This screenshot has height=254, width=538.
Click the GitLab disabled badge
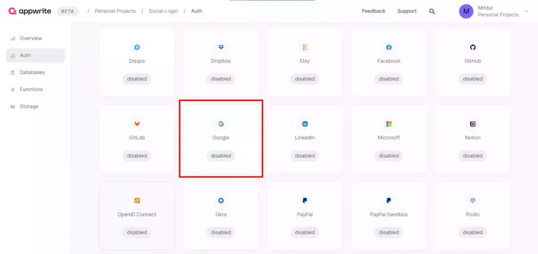137,156
